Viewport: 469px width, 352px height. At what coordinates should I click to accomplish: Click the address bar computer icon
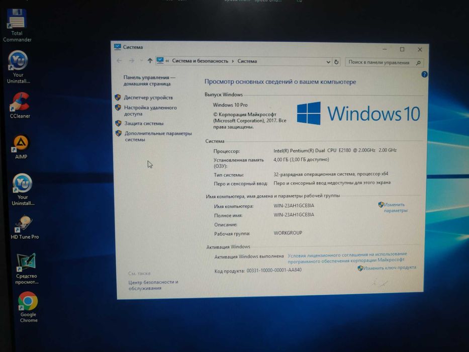(160, 61)
